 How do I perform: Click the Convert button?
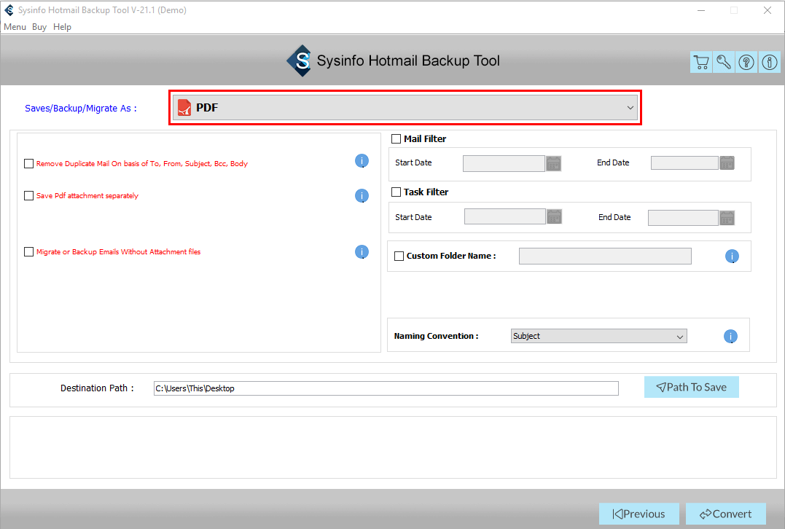[726, 514]
